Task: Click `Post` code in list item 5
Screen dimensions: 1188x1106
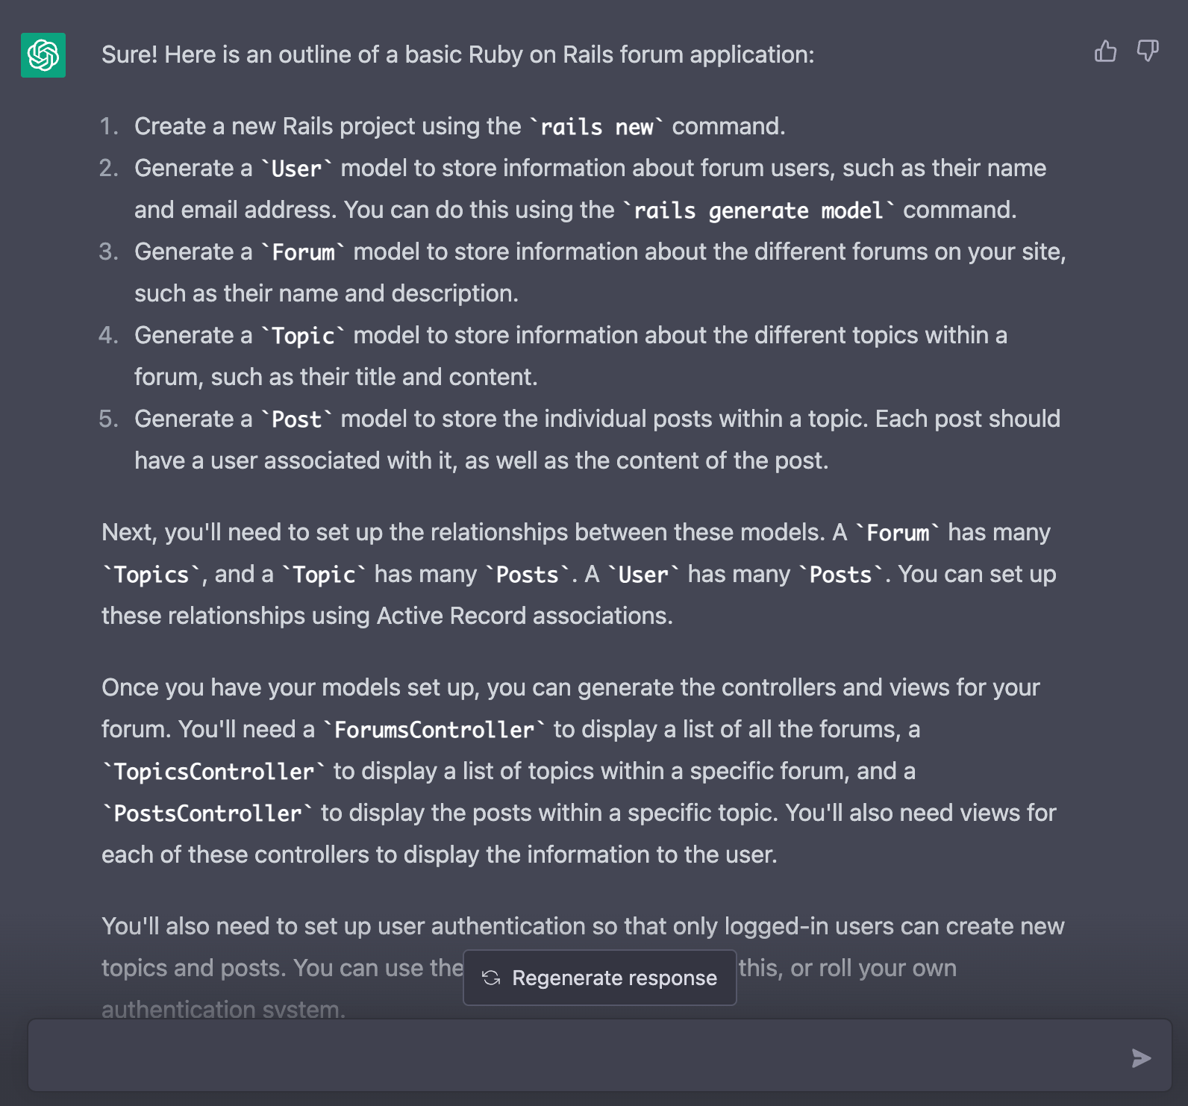Action: (296, 419)
